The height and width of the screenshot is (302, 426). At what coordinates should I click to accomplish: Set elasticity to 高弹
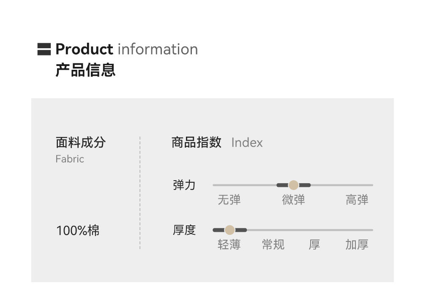click(357, 200)
